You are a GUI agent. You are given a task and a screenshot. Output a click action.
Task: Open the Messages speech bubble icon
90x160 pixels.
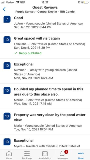(63, 154)
